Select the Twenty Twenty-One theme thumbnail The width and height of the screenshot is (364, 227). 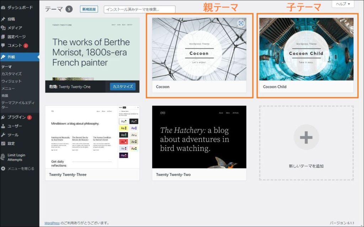click(x=92, y=49)
